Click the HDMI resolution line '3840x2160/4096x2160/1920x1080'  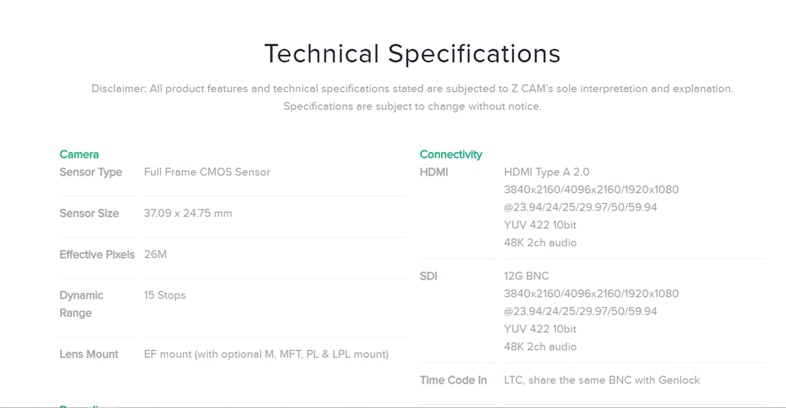click(x=591, y=190)
